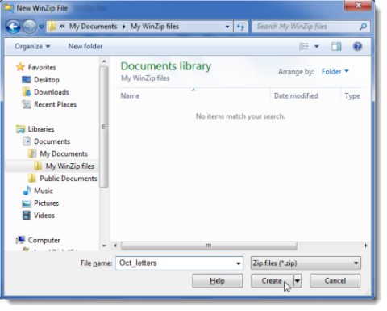Screen dimensions: 387x311
Task: Select Desktop under Favorites
Action: (47, 80)
